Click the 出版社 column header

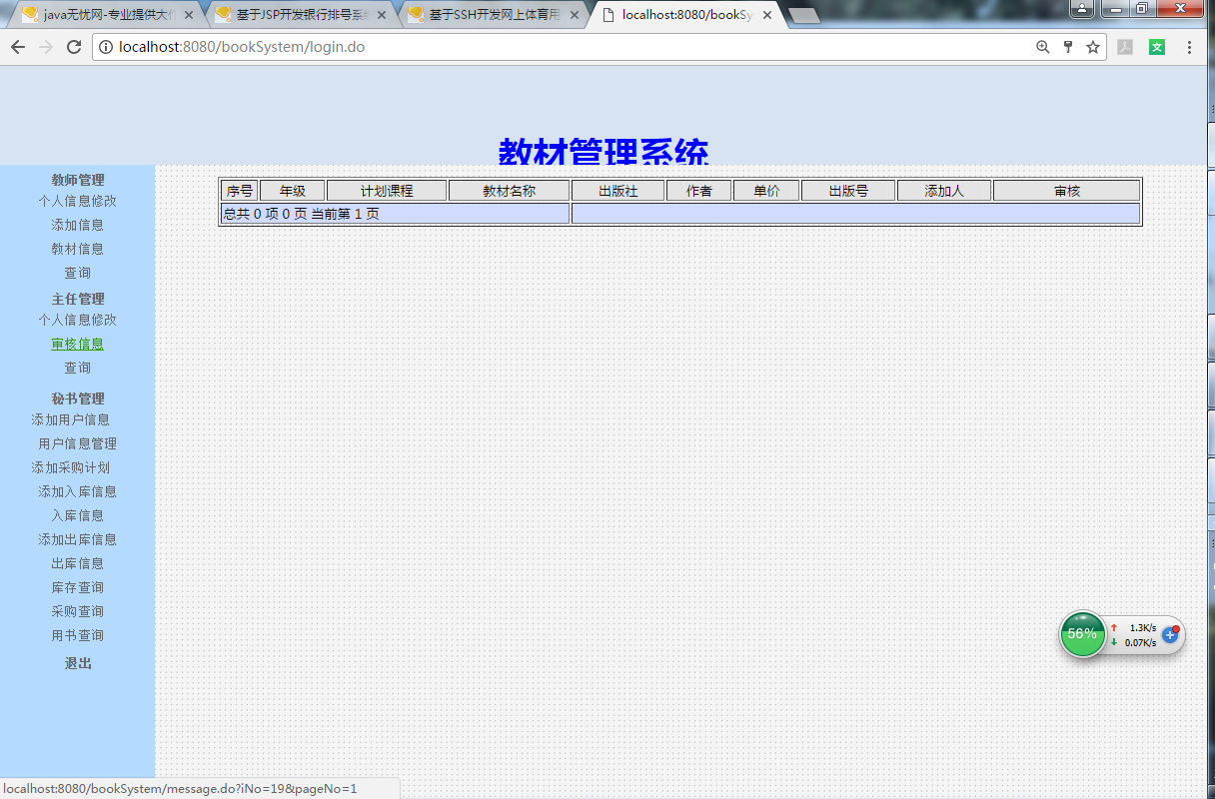(x=618, y=191)
